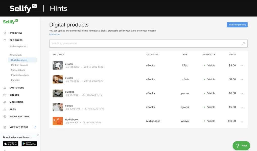Screen dimensions: 257x151
Task: Focus the Search by product name field
Action: click(x=148, y=44)
